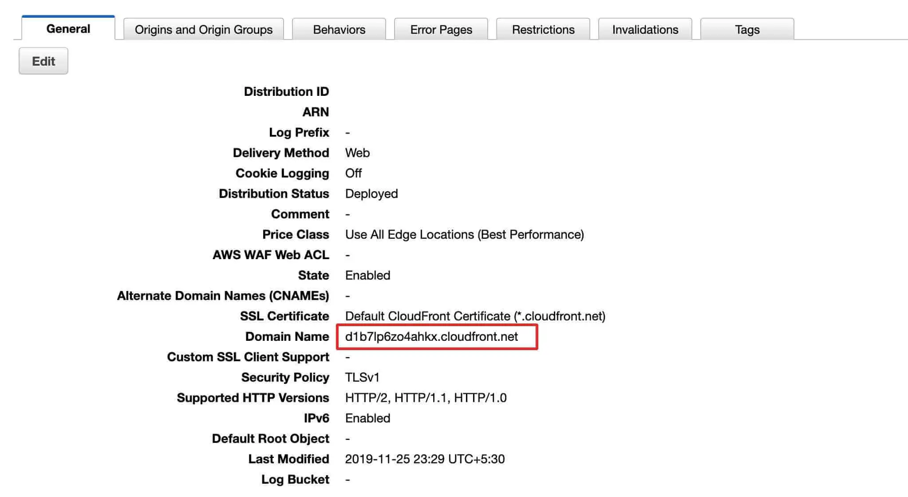Image resolution: width=908 pixels, height=497 pixels.
Task: Click the Distribution ID label
Action: [x=286, y=91]
